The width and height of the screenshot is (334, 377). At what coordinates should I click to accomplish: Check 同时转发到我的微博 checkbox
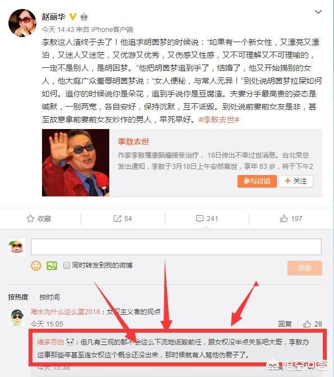point(66,265)
